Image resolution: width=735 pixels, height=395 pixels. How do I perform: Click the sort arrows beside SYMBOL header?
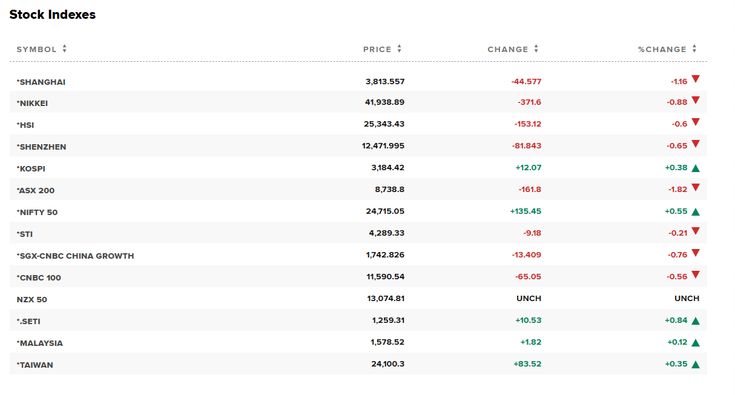pyautogui.click(x=64, y=49)
